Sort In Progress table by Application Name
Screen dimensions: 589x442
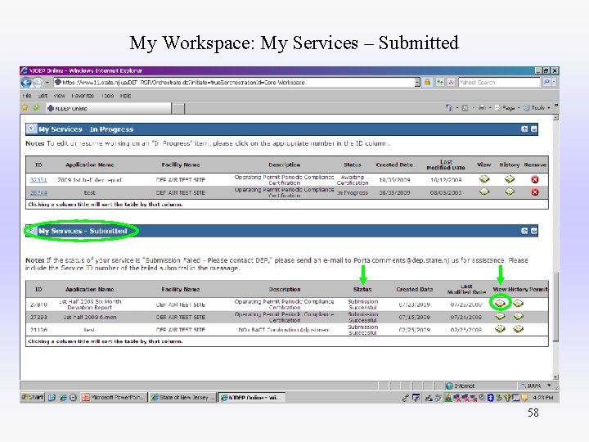click(90, 165)
